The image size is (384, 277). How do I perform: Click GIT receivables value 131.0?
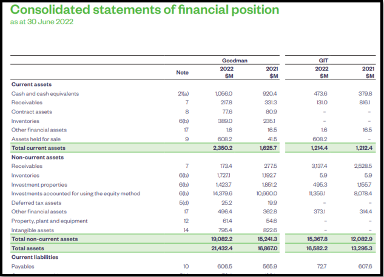tap(321, 102)
